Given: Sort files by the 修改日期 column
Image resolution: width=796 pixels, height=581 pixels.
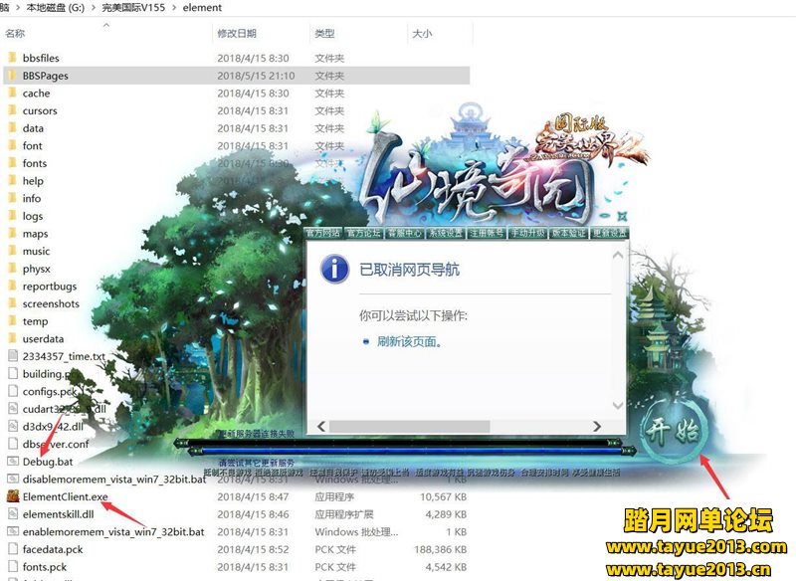Looking at the screenshot, I should click(237, 34).
